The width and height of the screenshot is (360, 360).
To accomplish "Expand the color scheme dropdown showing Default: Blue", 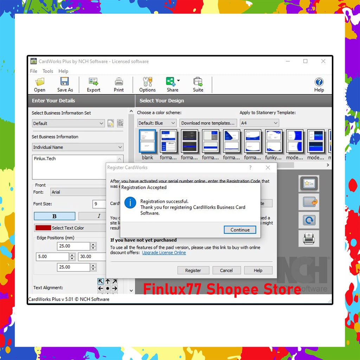I will (156, 123).
